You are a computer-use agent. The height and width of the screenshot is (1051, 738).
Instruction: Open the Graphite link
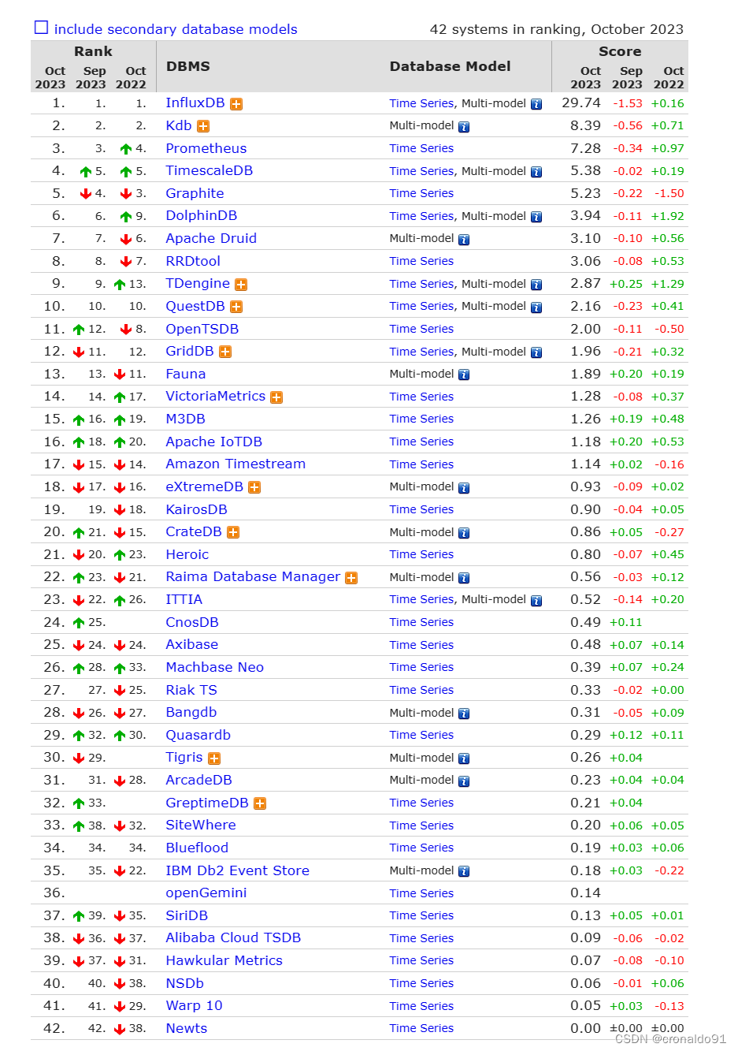click(x=195, y=193)
